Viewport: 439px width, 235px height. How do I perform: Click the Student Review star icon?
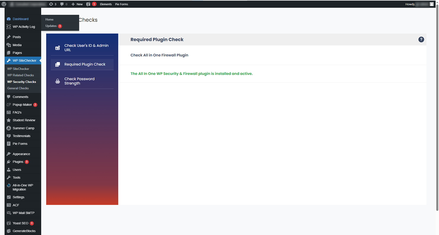click(9, 120)
